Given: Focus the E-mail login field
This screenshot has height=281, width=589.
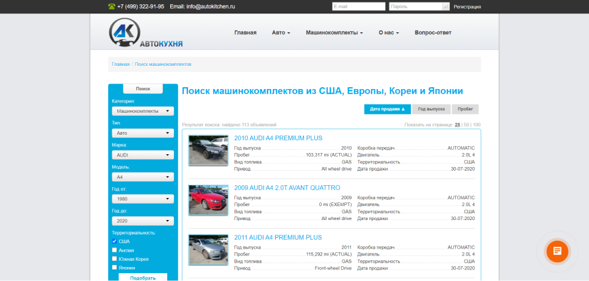Looking at the screenshot, I should tap(359, 6).
